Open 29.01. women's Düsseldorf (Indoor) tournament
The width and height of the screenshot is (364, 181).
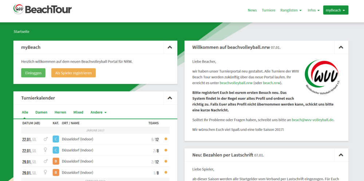point(78,172)
